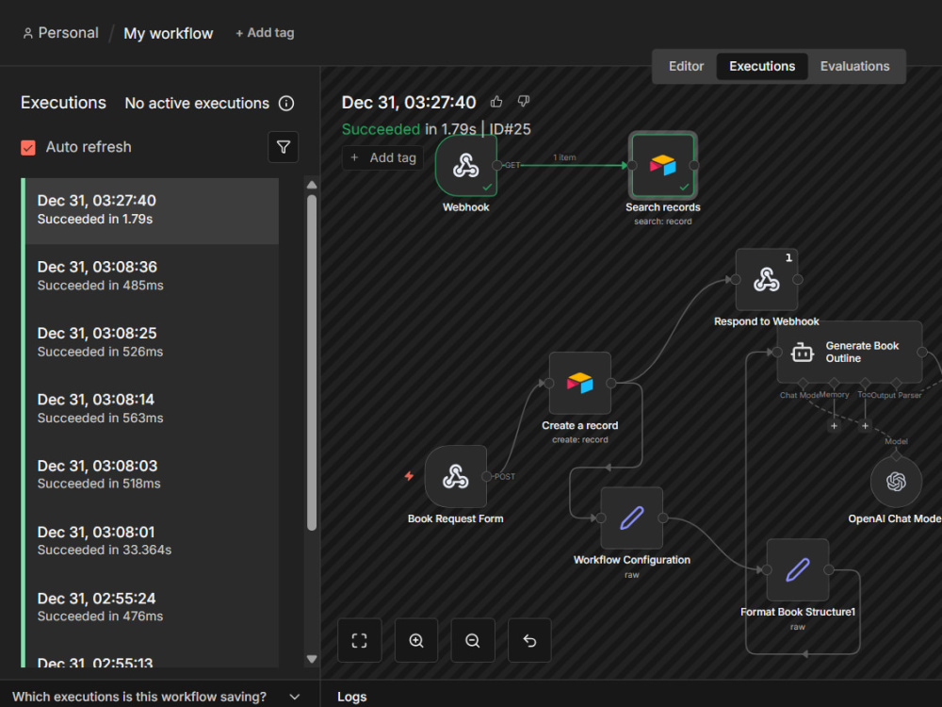Select the Generate Book Outline agent node
This screenshot has height=707, width=942.
point(850,353)
